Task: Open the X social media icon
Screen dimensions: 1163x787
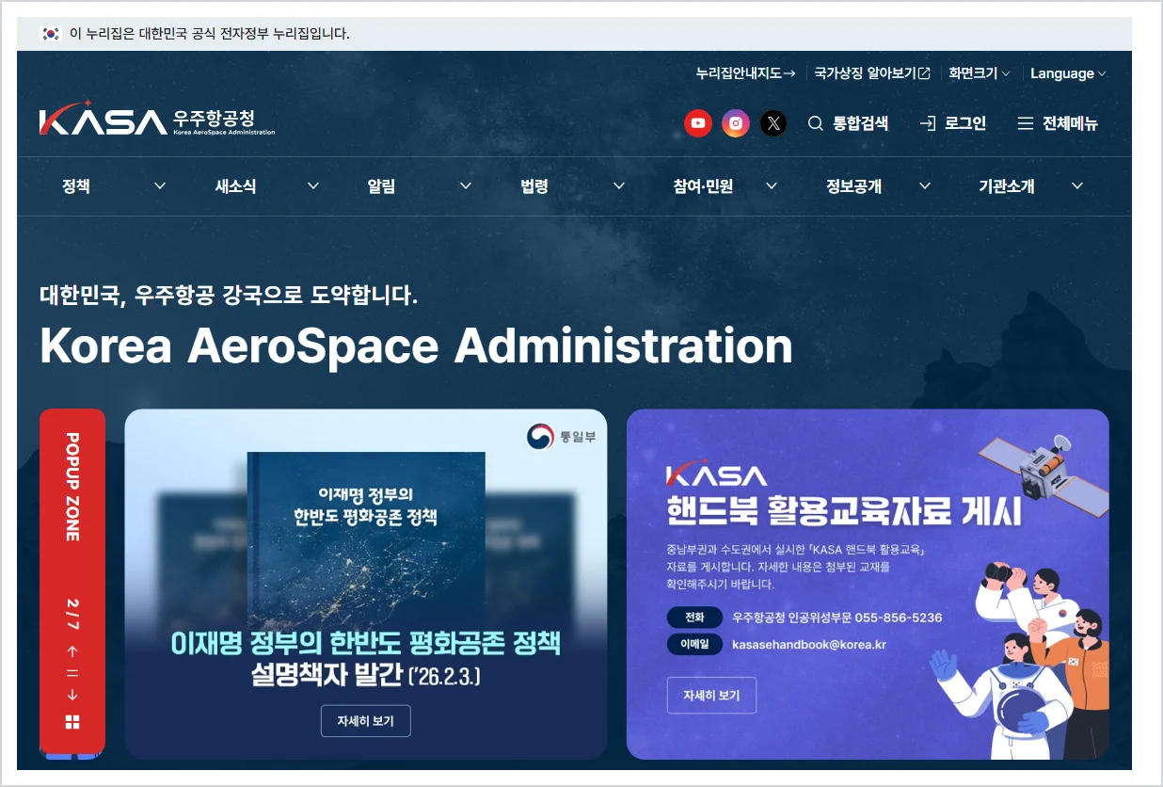Action: (773, 123)
